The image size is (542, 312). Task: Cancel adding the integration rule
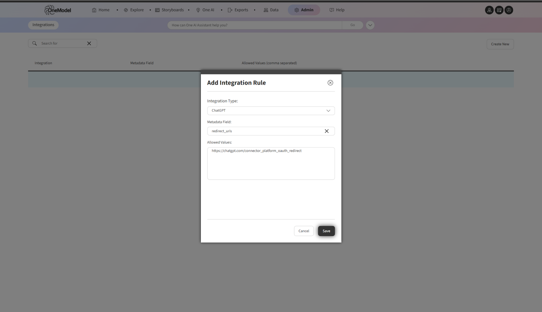coord(304,231)
